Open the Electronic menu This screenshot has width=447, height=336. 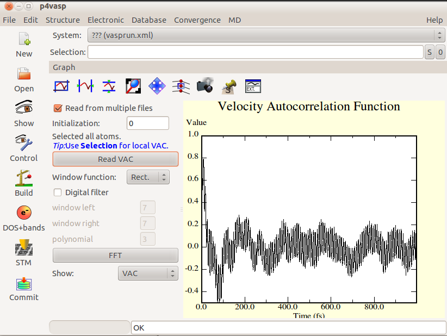105,20
